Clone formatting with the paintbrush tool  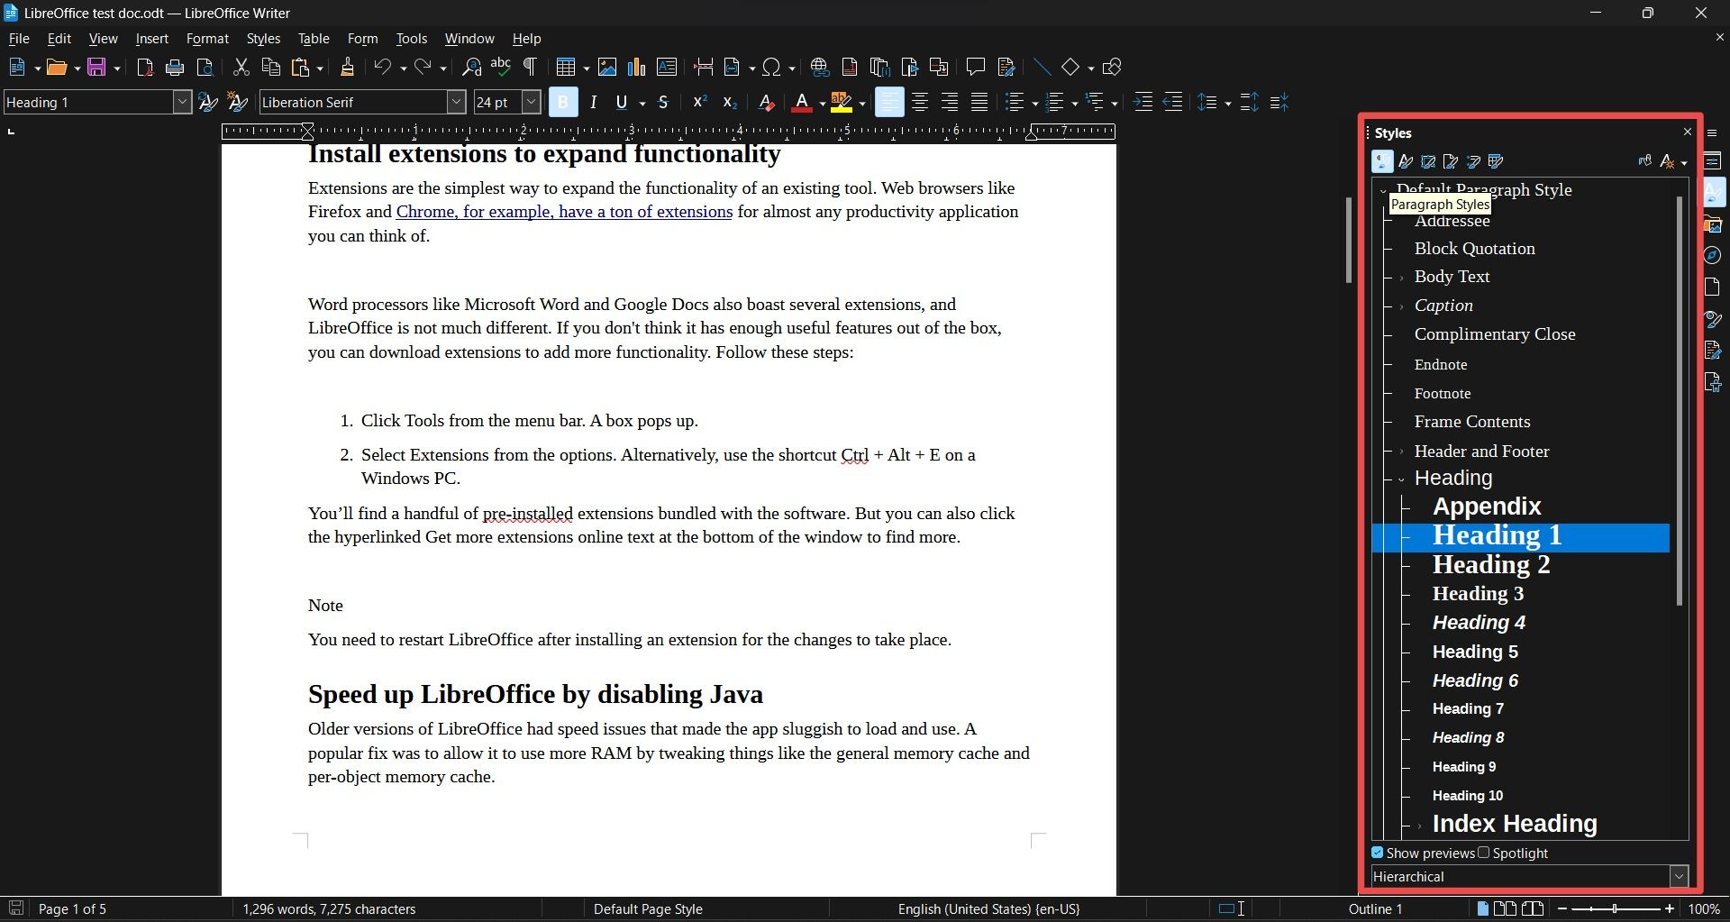(347, 66)
